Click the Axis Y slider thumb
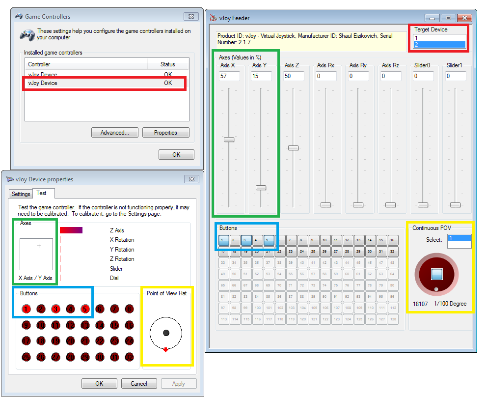Viewport: 486px width, 397px height. coord(261,188)
